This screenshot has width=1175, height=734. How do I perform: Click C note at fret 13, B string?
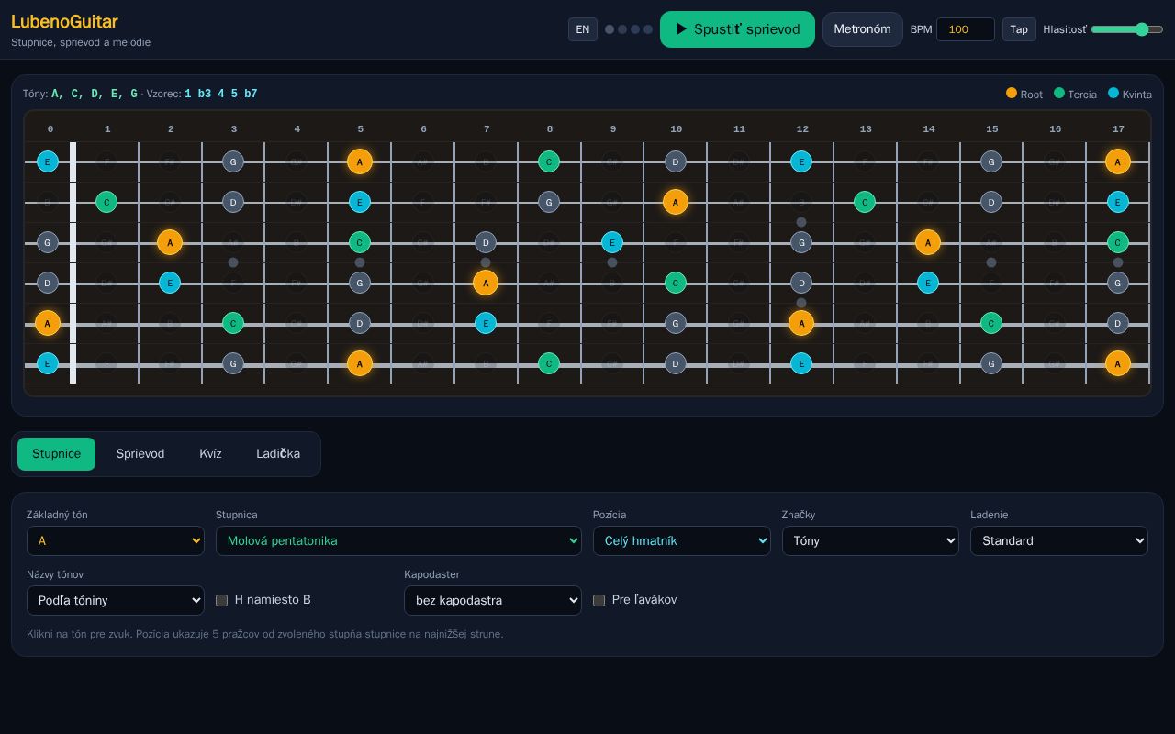pos(865,202)
